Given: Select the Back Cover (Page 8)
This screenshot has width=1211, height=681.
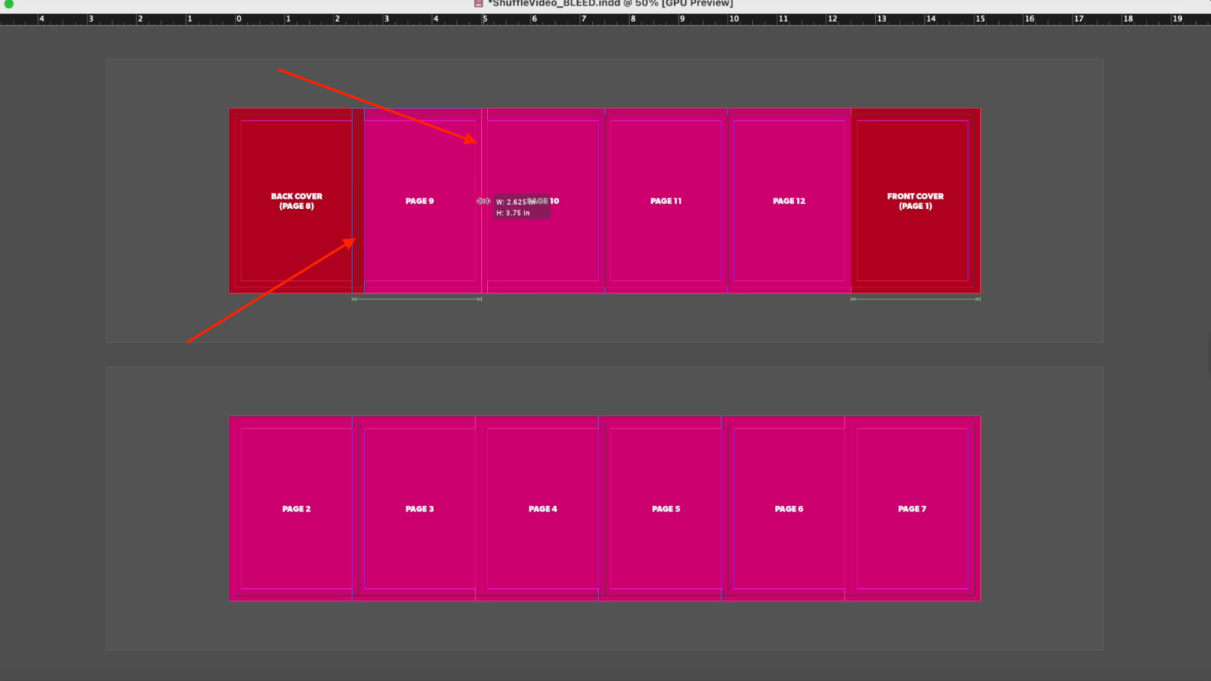Looking at the screenshot, I should coord(296,201).
